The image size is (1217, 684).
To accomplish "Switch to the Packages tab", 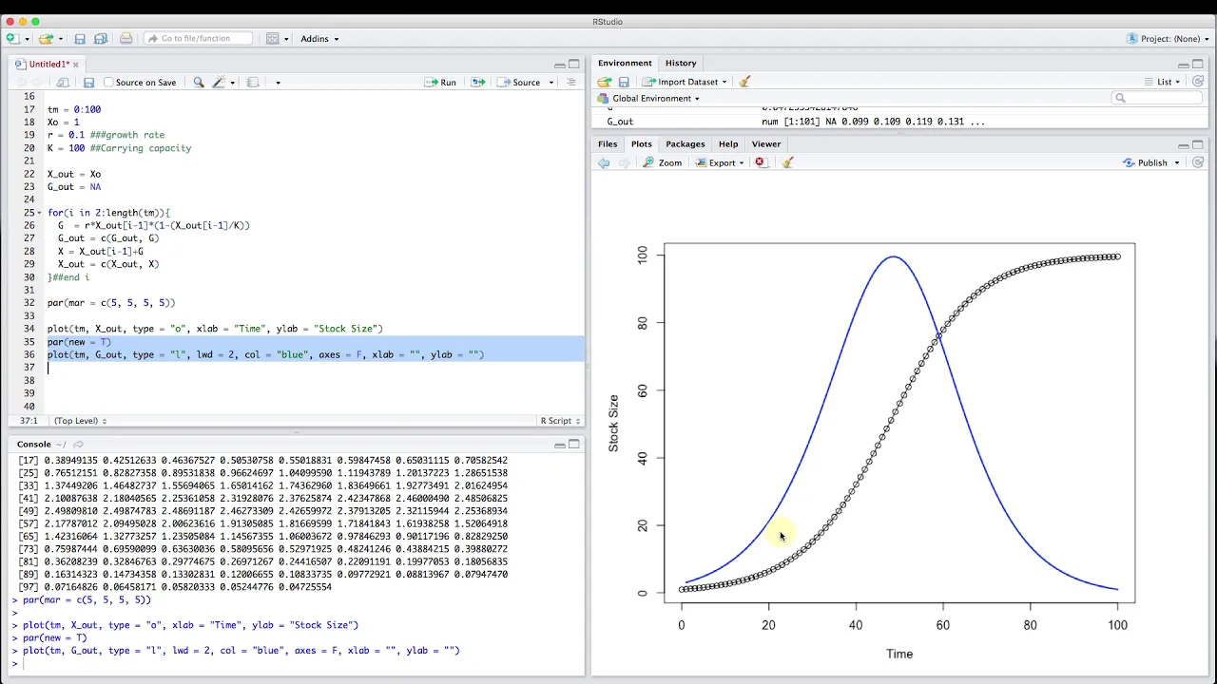I will click(686, 144).
